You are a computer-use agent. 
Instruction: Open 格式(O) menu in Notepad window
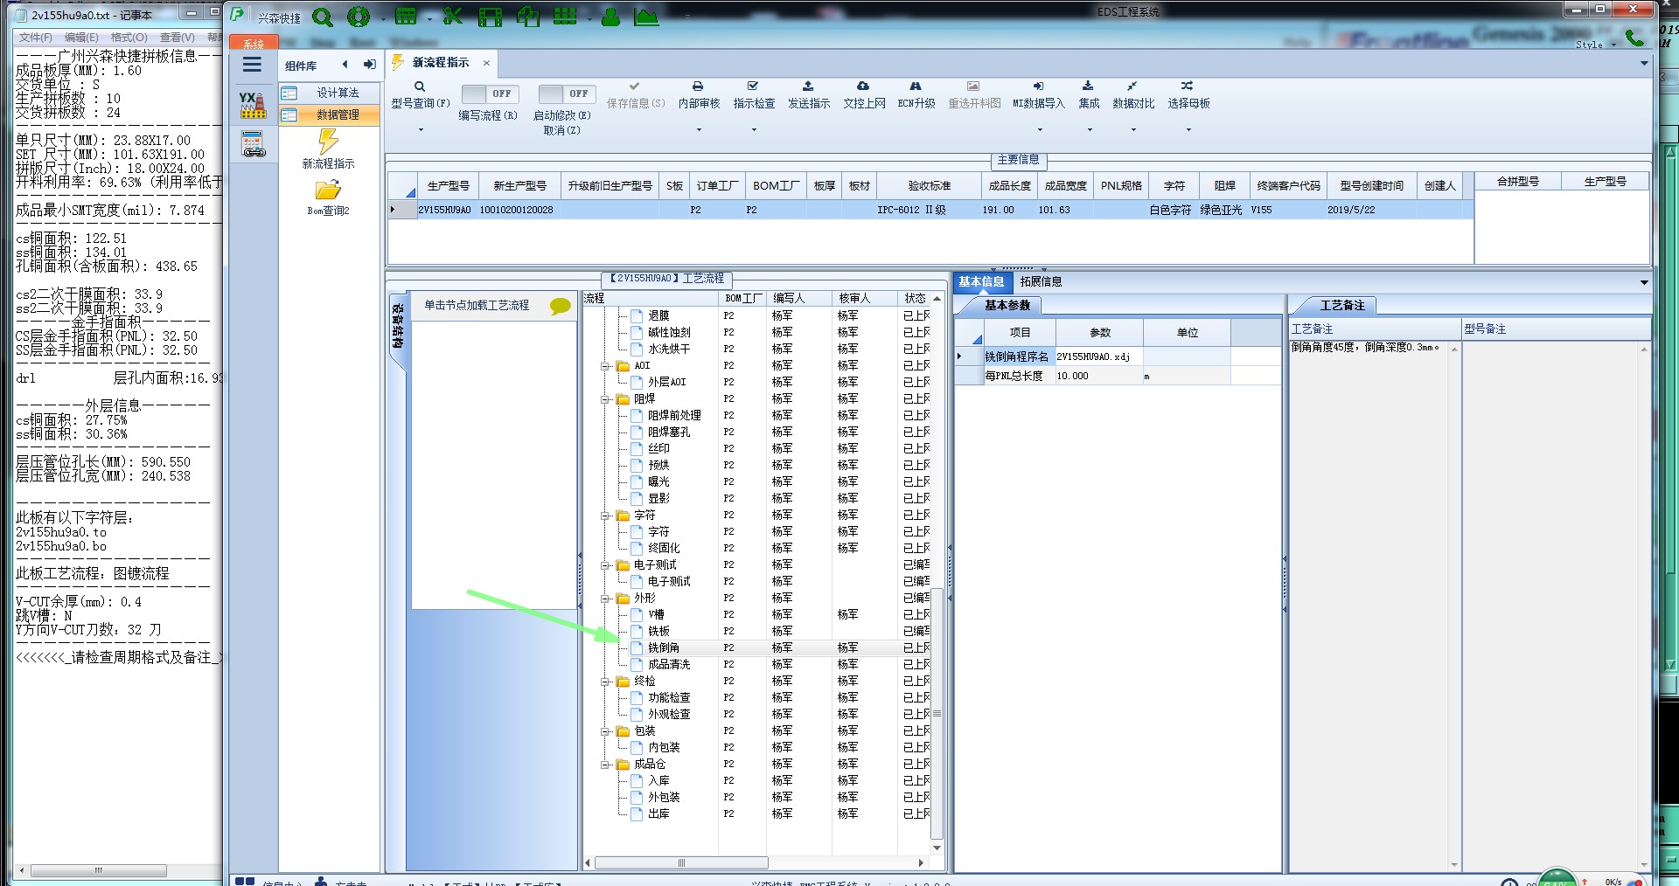tap(129, 38)
